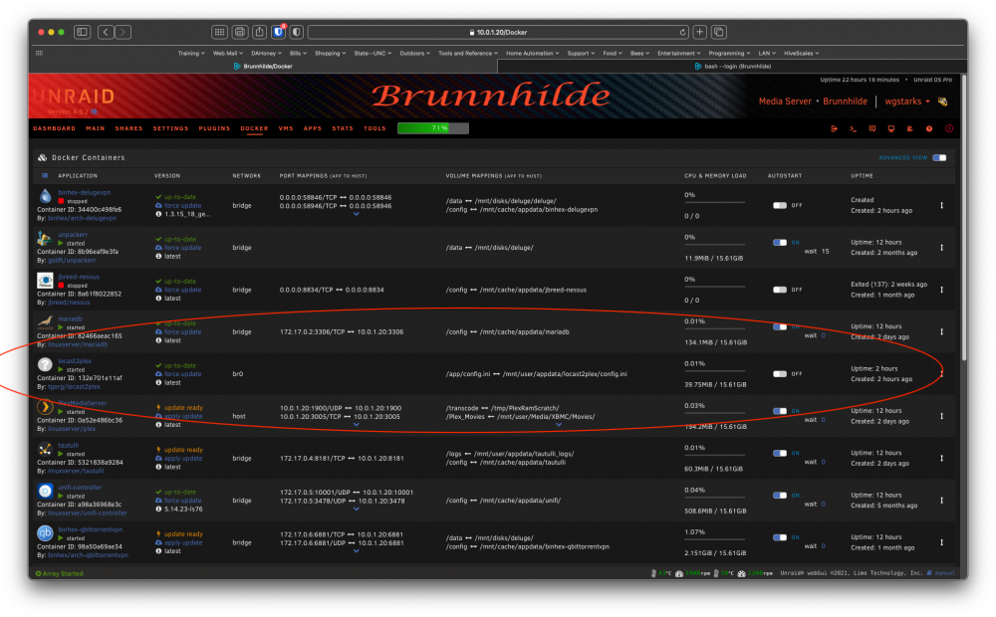996x617 pixels.
Task: Open the binhex-qbittorrentvpn qb icon
Action: pos(45,533)
